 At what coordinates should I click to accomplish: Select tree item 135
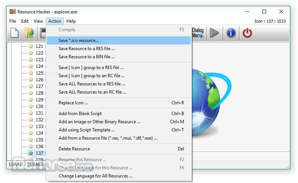coord(40,140)
